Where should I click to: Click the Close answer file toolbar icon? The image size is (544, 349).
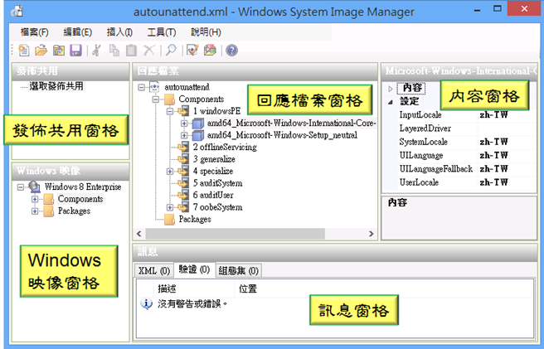point(59,51)
